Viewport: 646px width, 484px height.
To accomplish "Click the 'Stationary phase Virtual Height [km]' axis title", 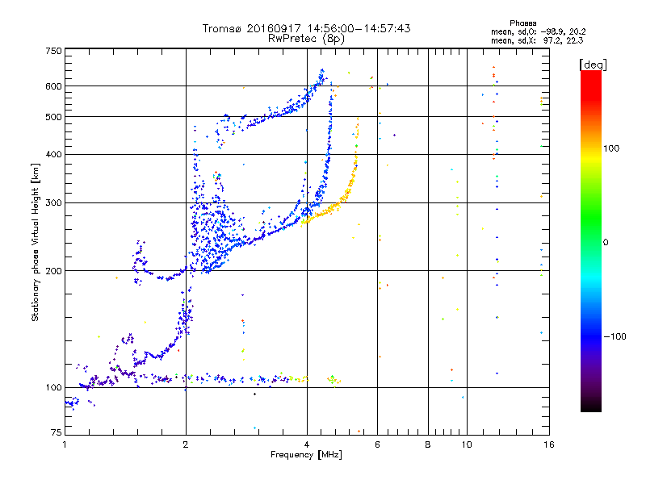I will point(36,242).
